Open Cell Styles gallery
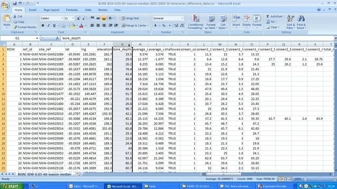This screenshot has width=337, height=189. (223, 22)
